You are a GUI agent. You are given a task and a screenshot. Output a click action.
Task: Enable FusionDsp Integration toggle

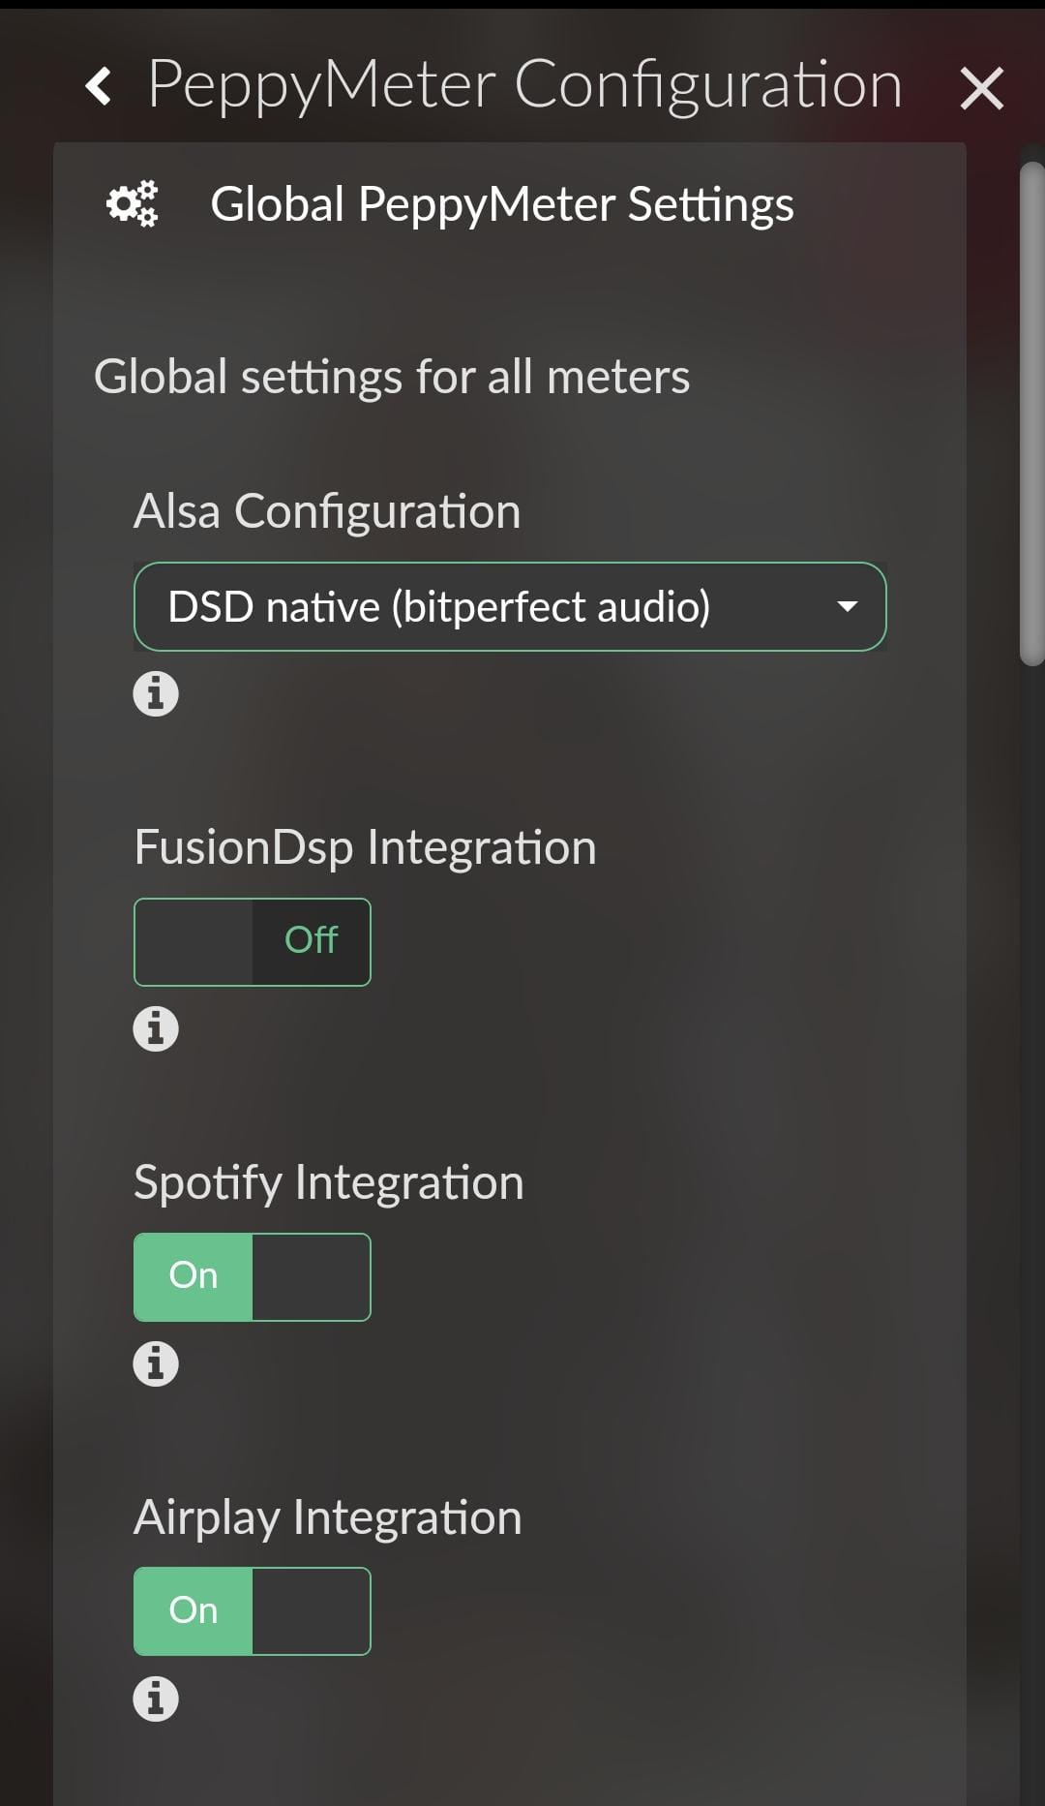coord(252,942)
